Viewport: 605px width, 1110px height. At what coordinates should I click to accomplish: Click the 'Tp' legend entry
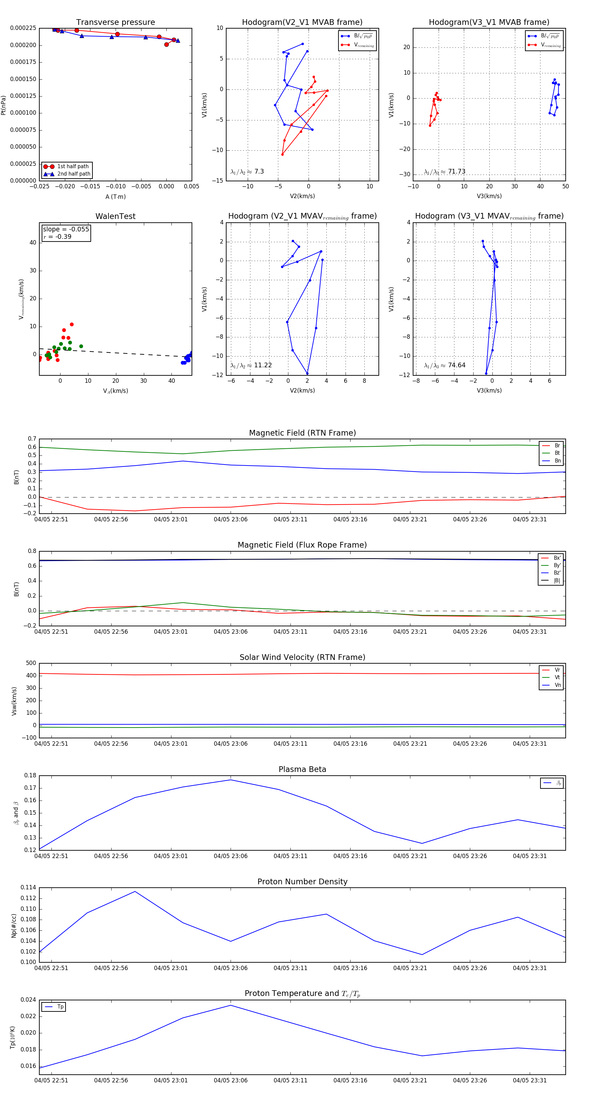(54, 1007)
